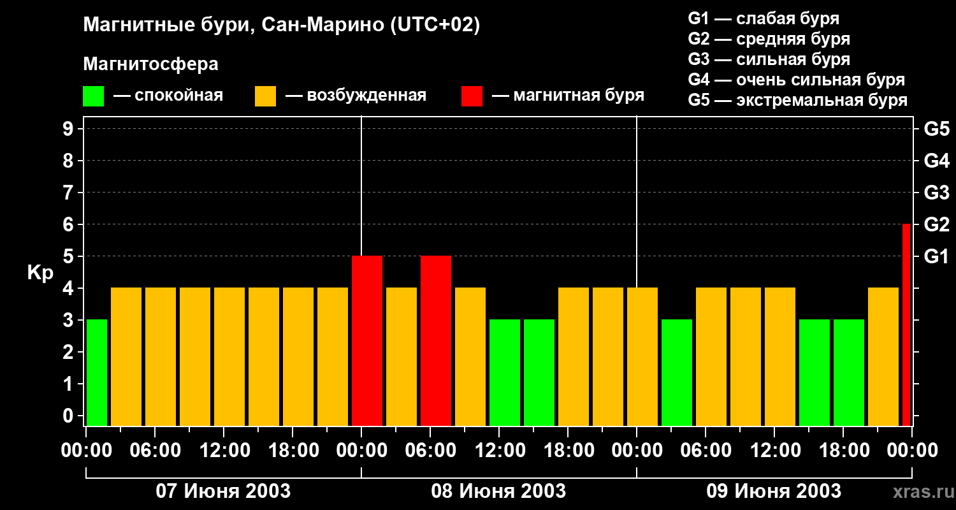Click the Kp axis title
The height and width of the screenshot is (510, 956).
click(x=40, y=273)
